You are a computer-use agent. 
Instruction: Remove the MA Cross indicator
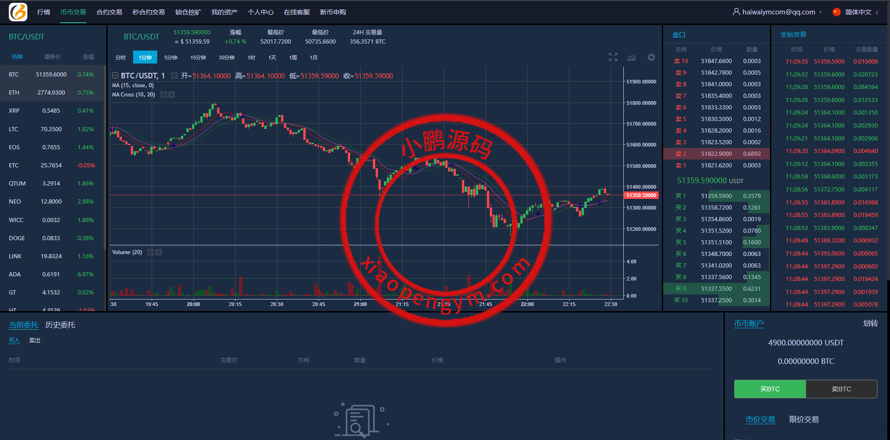click(172, 95)
